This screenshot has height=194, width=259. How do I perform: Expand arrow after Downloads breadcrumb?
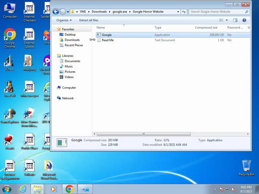click(x=110, y=12)
